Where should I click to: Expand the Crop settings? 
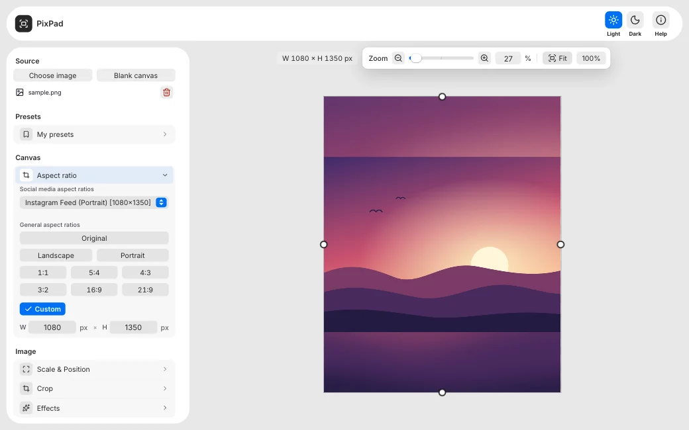(95, 388)
